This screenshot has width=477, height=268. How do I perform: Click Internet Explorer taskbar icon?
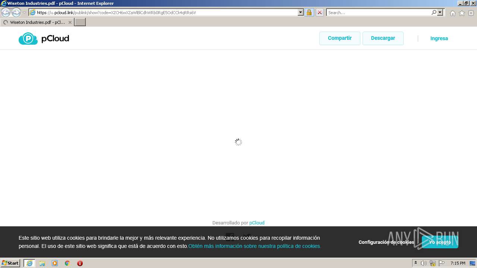click(x=29, y=263)
